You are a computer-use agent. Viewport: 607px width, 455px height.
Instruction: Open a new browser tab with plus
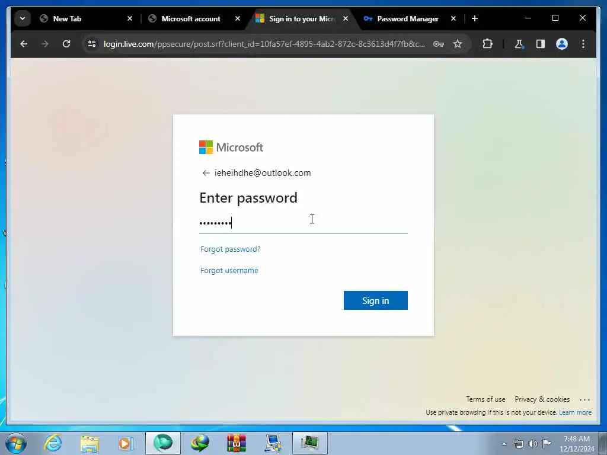click(475, 18)
